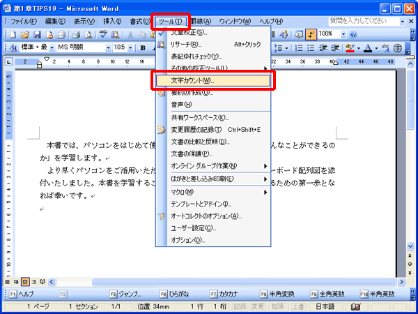Open the ウィンドウ(W) menu

point(235,22)
